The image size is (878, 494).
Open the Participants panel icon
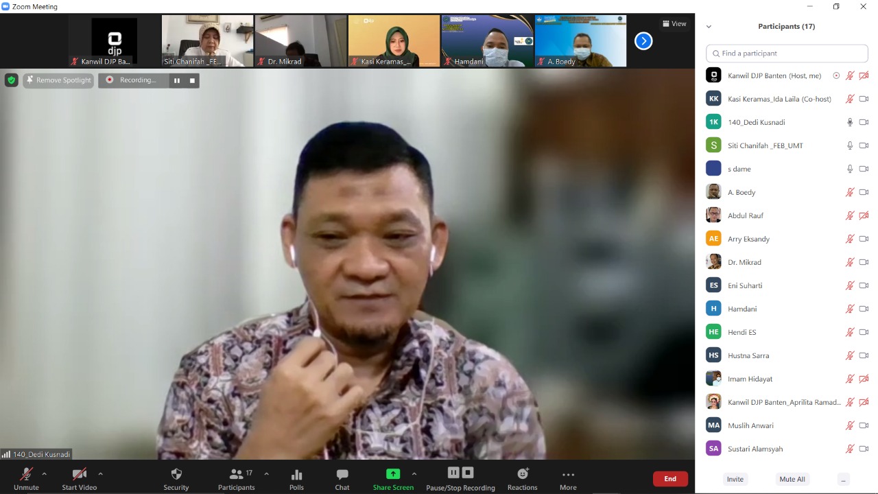(236, 474)
